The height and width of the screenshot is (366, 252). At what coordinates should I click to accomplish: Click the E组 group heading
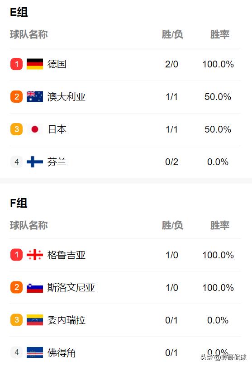[19, 12]
